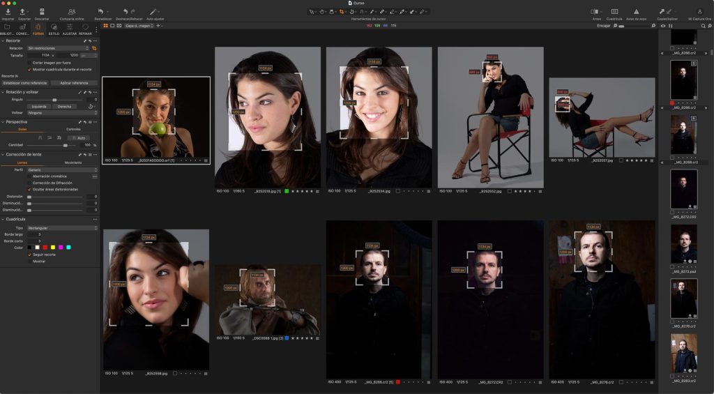The width and height of the screenshot is (714, 394).
Task: Click the Ángulo slider
Action: 54,99
